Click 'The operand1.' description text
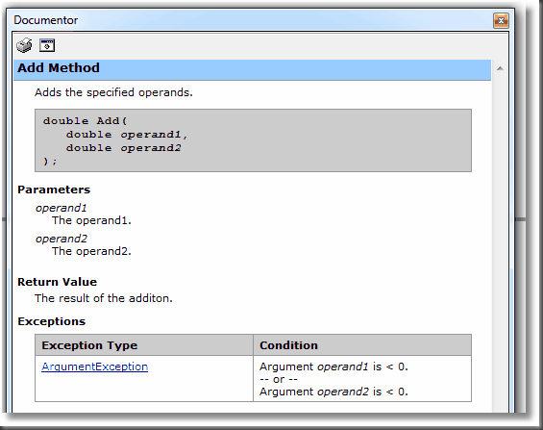The height and width of the screenshot is (430, 543). [91, 220]
